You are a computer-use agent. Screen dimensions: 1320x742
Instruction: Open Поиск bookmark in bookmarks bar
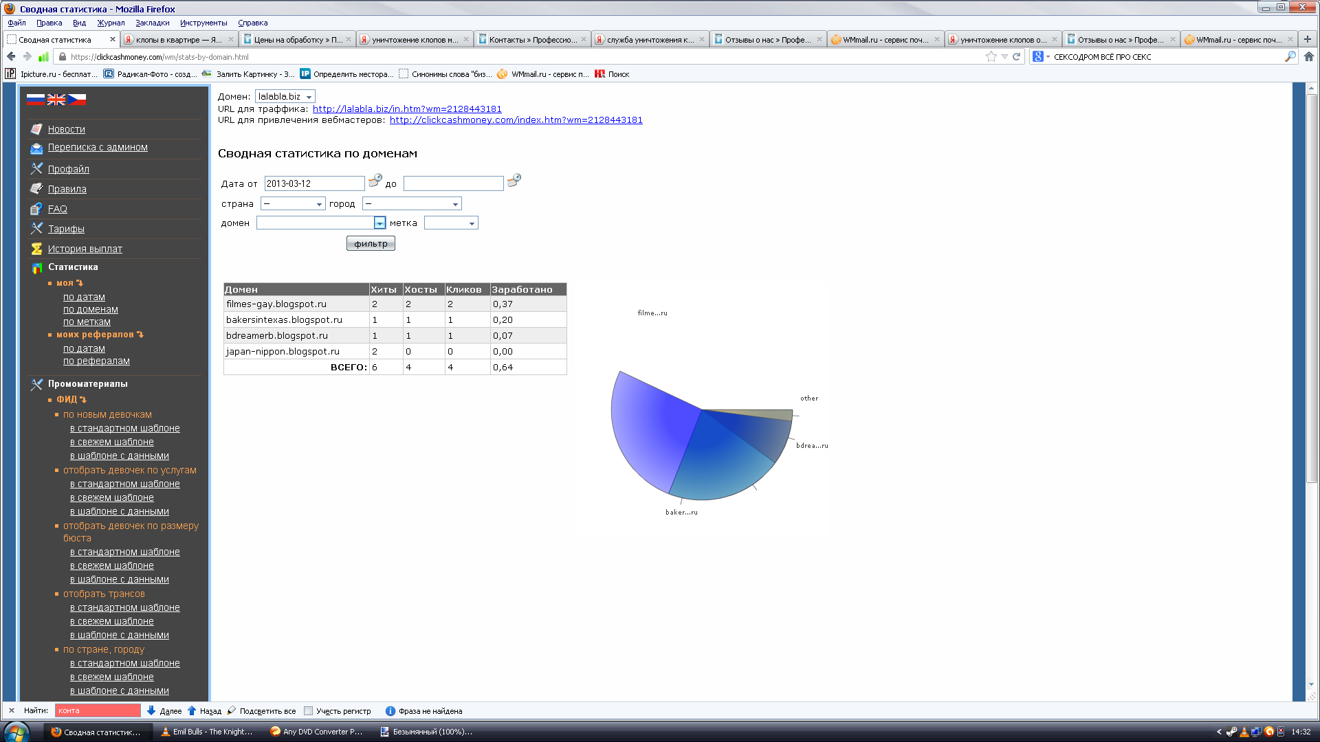coord(613,74)
